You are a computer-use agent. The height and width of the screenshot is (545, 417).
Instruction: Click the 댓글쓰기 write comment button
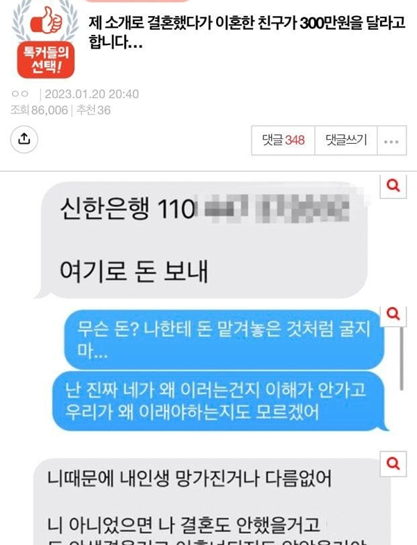346,140
